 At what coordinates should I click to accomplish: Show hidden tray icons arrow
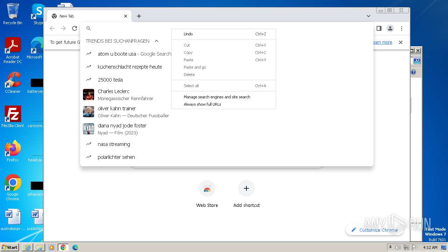coord(390,247)
